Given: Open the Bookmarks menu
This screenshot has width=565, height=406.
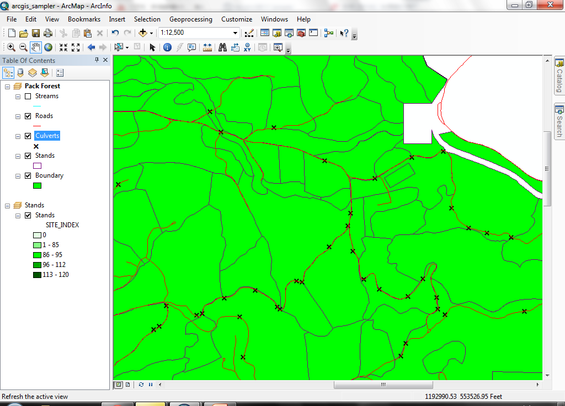Looking at the screenshot, I should [84, 19].
